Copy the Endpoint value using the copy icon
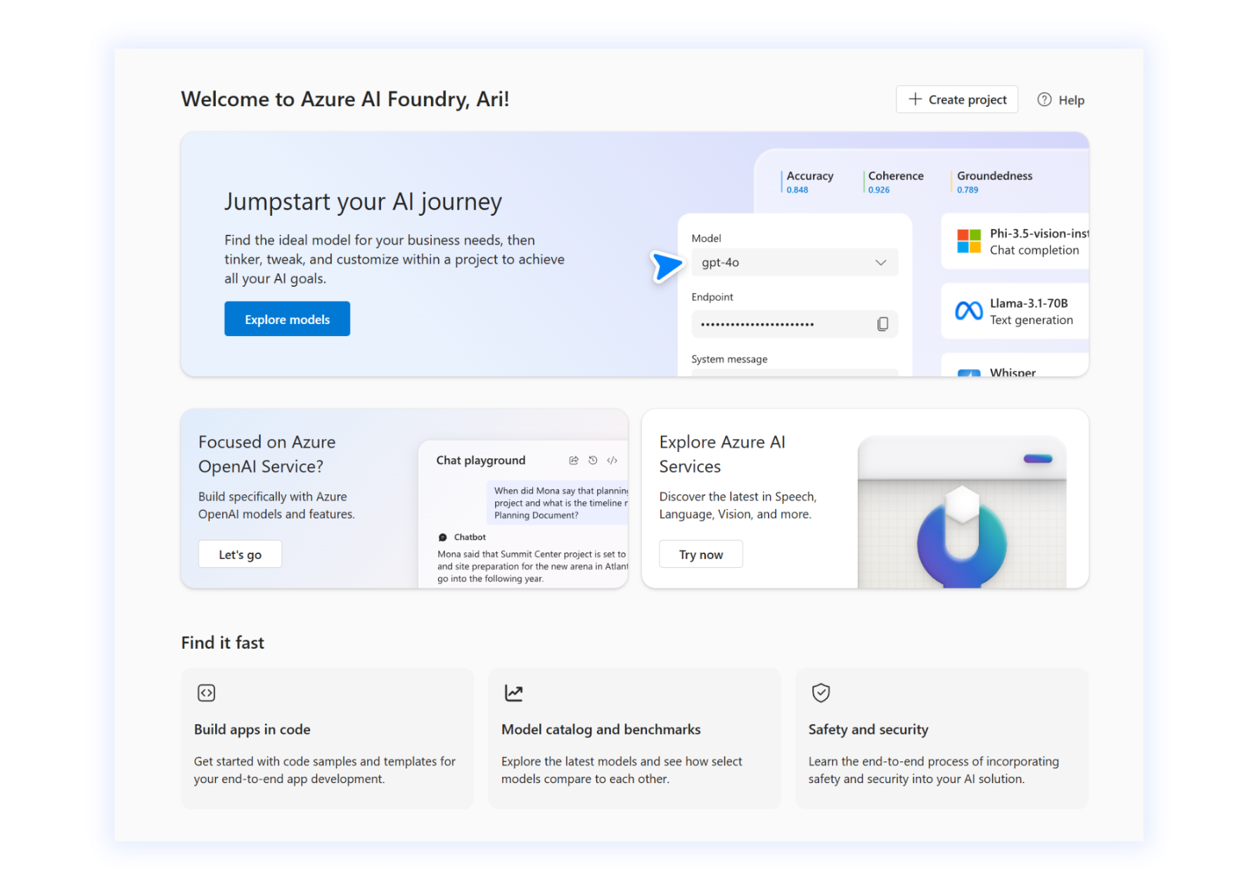 (883, 324)
